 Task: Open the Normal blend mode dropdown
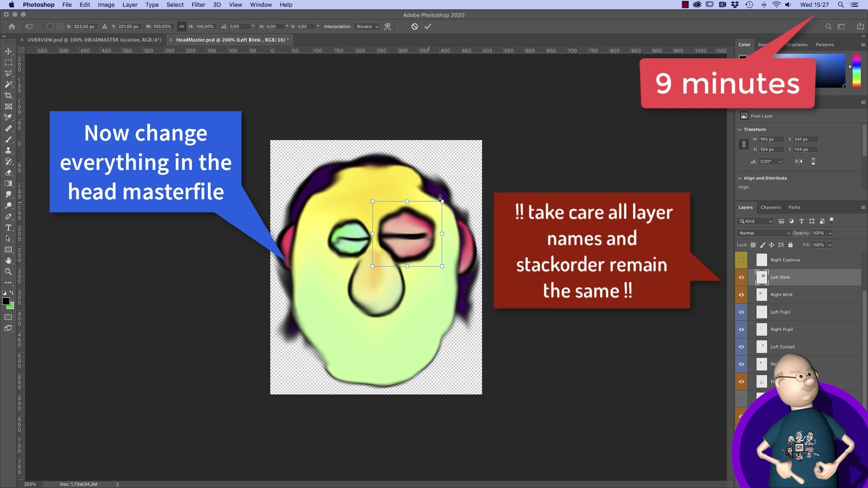[x=764, y=233]
